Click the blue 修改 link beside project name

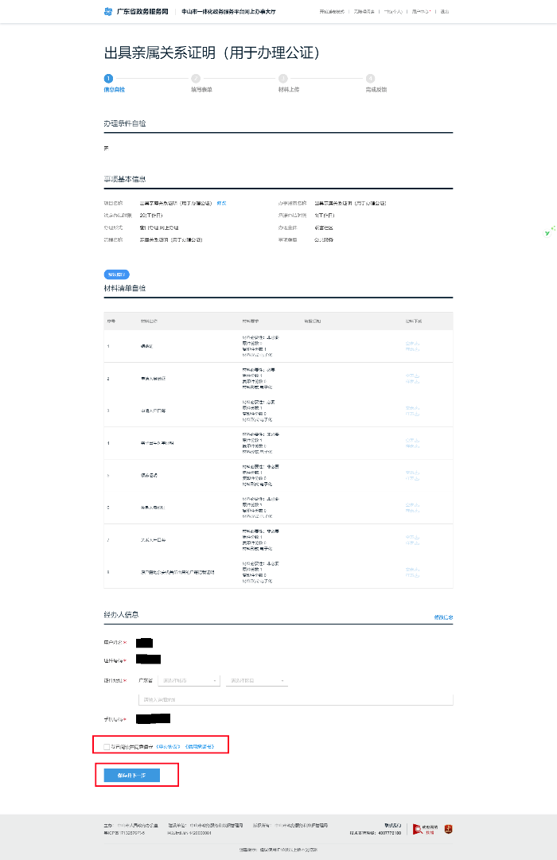(x=222, y=204)
